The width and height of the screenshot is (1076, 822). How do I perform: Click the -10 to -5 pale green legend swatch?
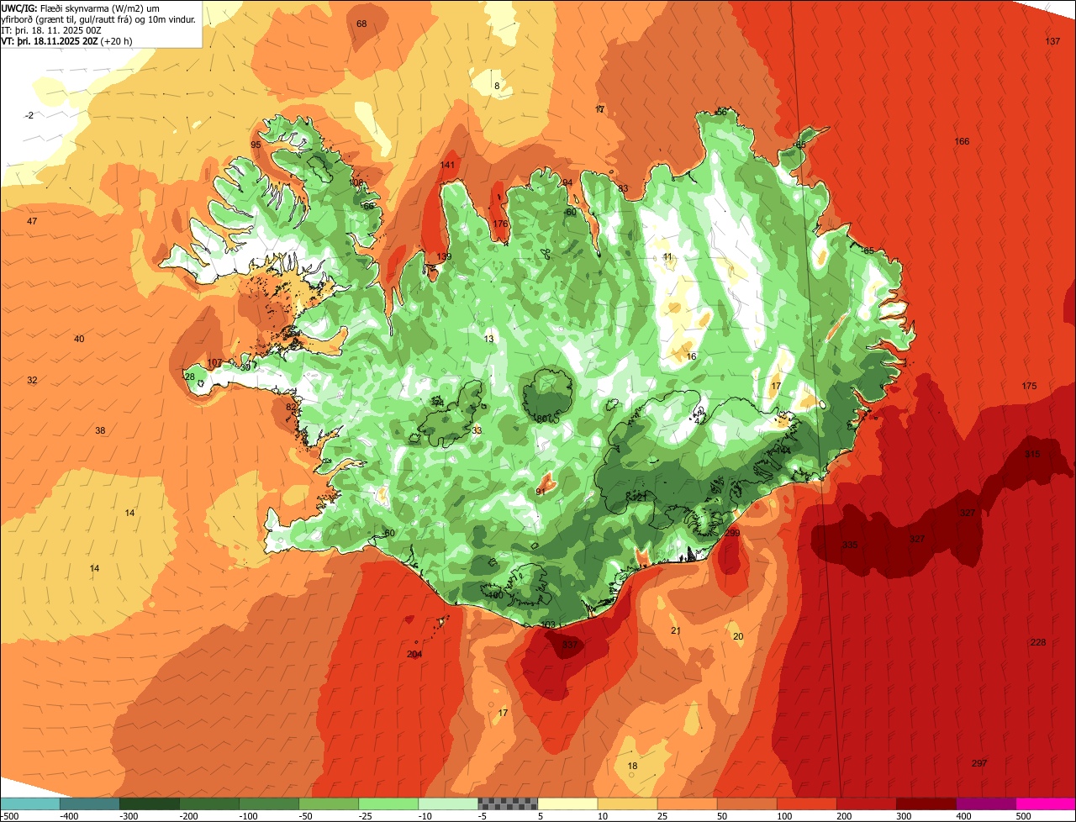pos(448,804)
